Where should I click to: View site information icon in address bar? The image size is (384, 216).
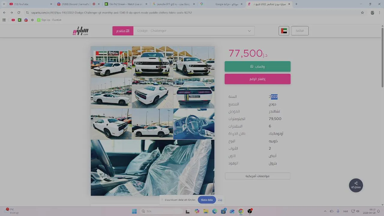tap(27, 13)
